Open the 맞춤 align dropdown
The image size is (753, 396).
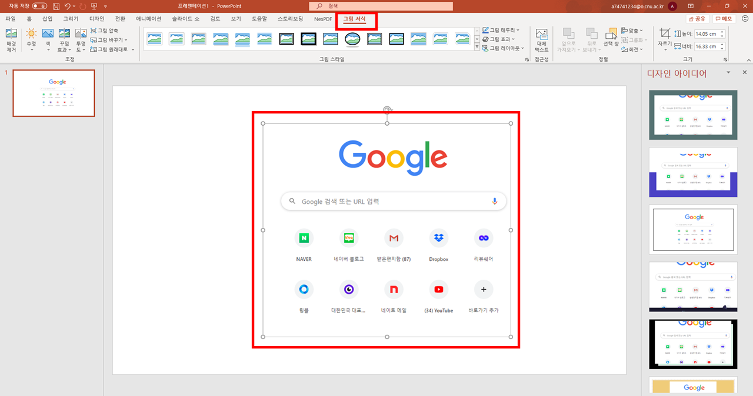632,30
